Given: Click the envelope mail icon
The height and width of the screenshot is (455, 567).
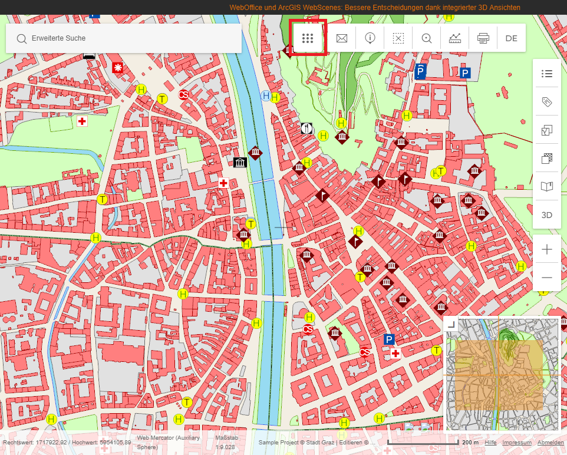Looking at the screenshot, I should point(342,38).
